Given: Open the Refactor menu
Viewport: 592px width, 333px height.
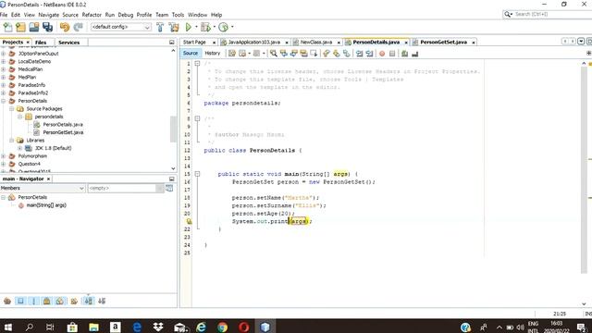Looking at the screenshot, I should pyautogui.click(x=92, y=15).
